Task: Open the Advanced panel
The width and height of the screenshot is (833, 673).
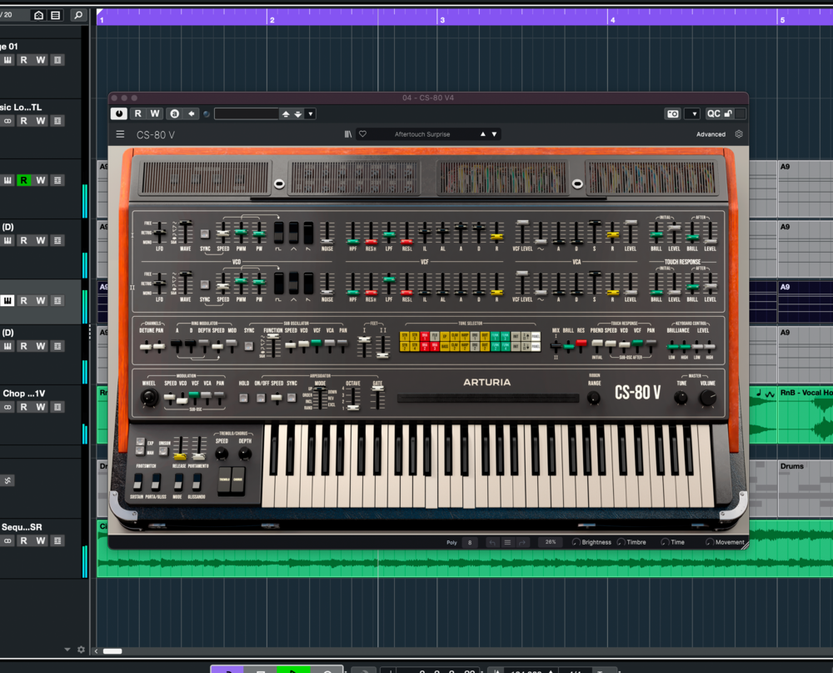Action: (x=711, y=133)
